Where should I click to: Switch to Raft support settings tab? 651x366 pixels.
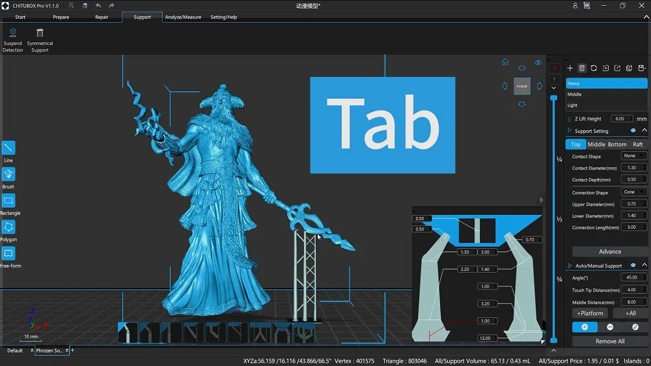[x=638, y=144]
